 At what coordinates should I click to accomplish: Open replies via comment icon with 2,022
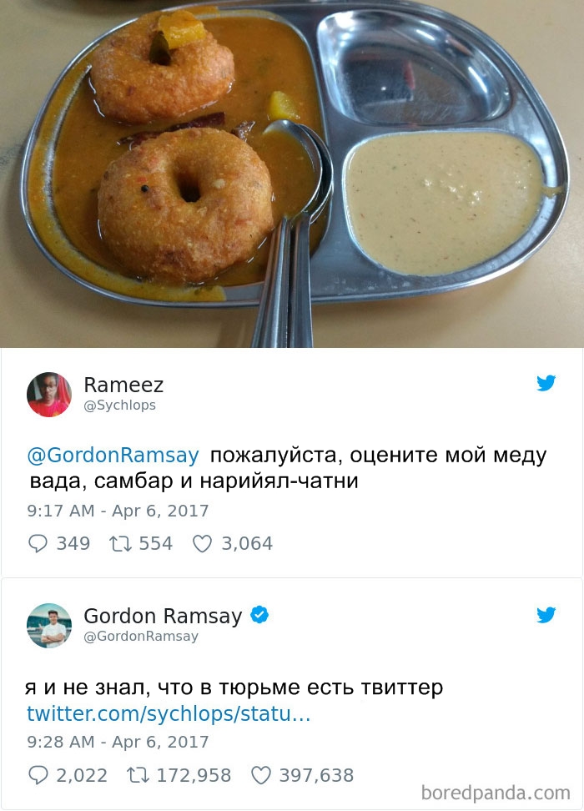[38, 775]
